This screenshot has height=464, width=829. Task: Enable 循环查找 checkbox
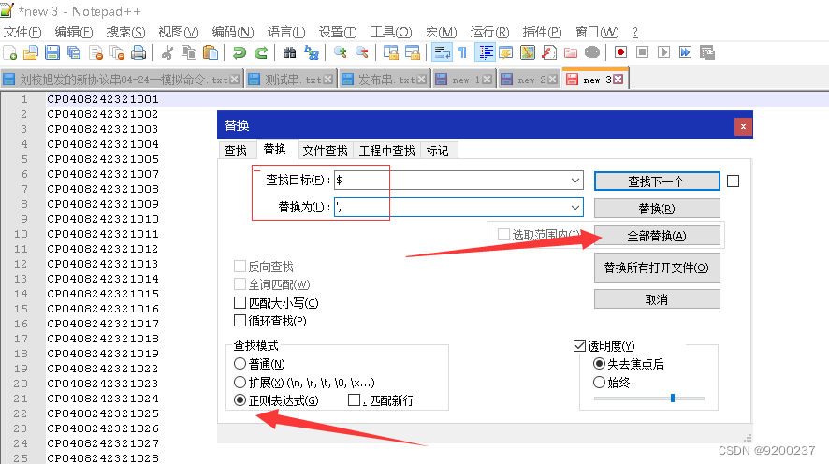(x=240, y=320)
